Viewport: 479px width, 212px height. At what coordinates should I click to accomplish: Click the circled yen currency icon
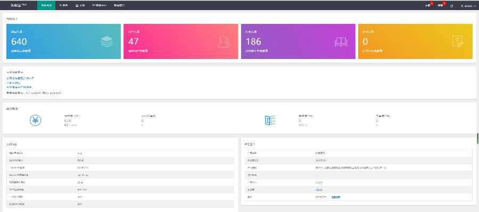[36, 121]
